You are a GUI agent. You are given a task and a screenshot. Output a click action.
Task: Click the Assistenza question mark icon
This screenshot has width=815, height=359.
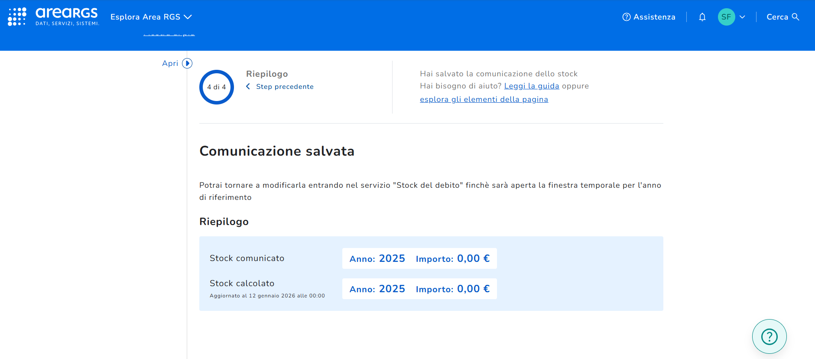[x=626, y=17]
